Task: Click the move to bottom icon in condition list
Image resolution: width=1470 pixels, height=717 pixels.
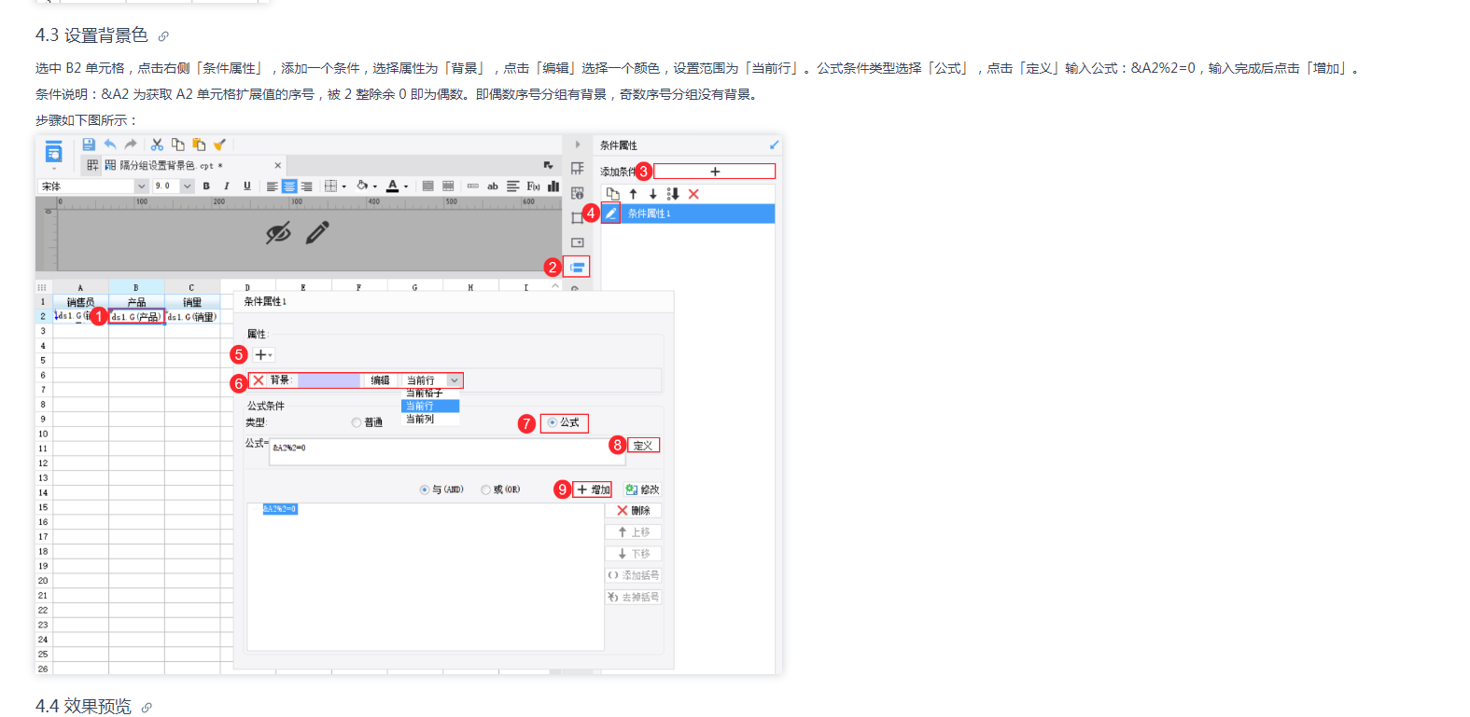Action: pos(673,194)
